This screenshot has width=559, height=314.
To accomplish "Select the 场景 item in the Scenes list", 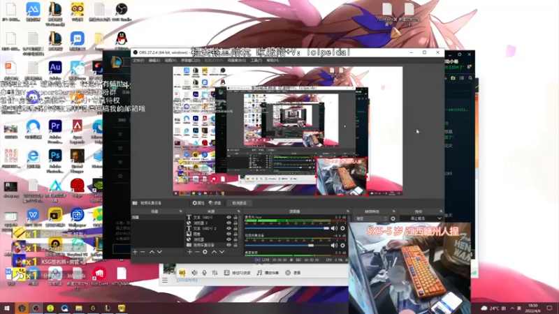I will coord(158,217).
